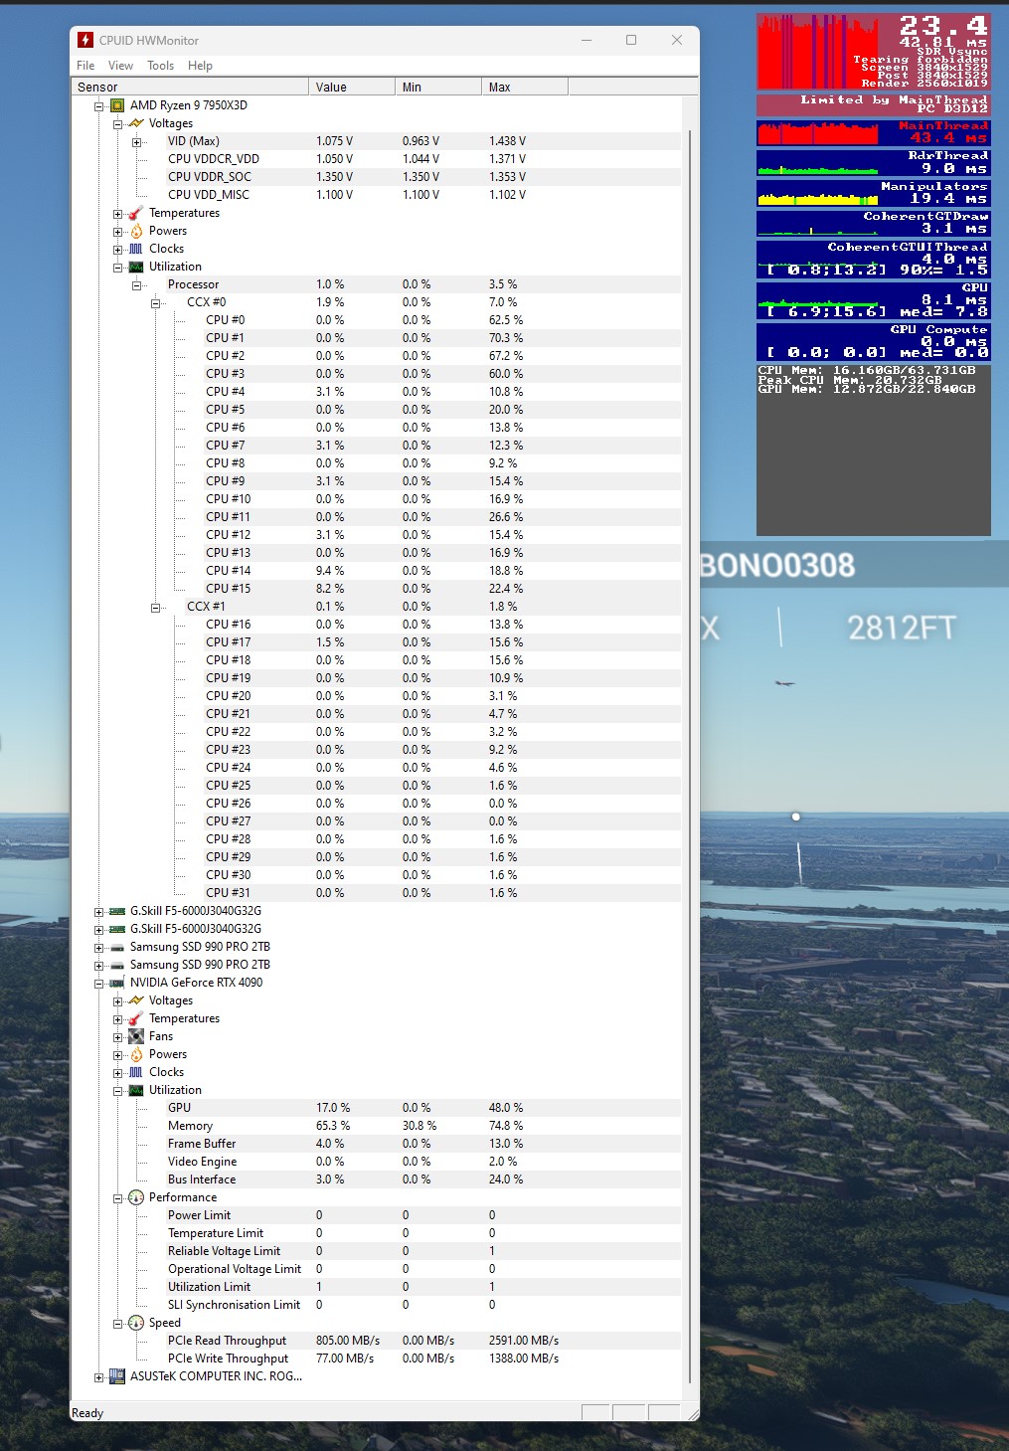Expand CPU Powers node
The image size is (1009, 1451).
point(117,231)
